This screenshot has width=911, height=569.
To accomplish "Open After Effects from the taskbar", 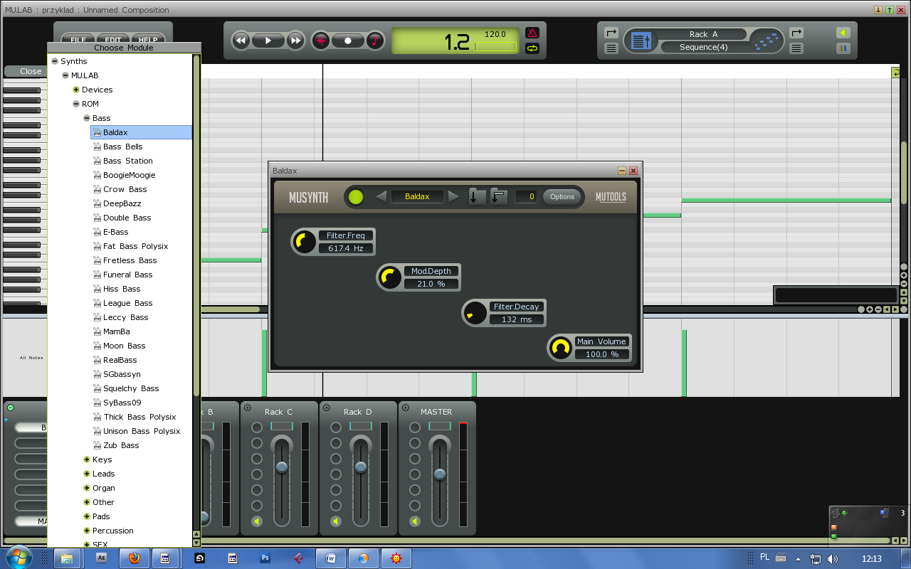I will 101,558.
